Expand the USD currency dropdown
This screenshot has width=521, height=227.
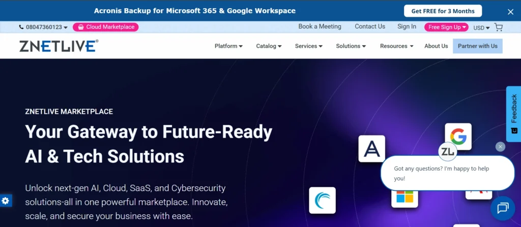coord(481,28)
